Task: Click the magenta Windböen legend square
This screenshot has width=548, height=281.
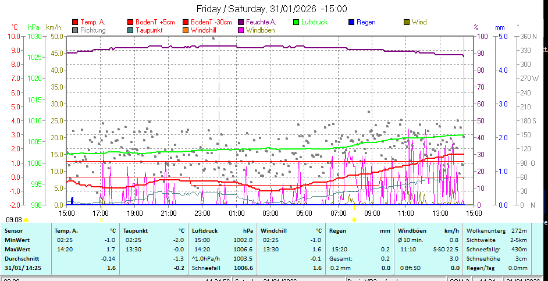Action: click(x=241, y=30)
